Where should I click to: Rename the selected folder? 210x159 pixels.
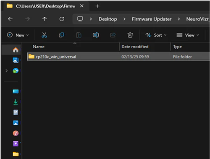pyautogui.click(x=96, y=35)
